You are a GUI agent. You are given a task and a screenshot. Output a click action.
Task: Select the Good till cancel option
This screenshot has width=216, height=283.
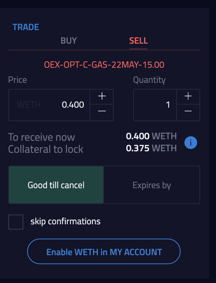56,185
